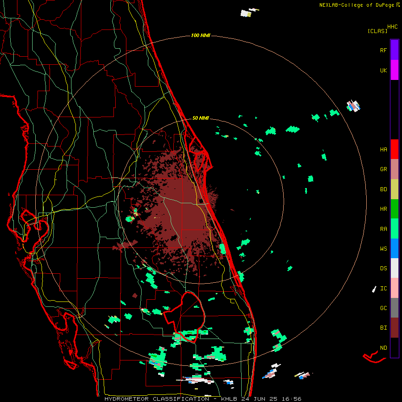Image resolution: width=402 pixels, height=402 pixels.
Task: Click the ND legend label
Action: click(x=383, y=348)
